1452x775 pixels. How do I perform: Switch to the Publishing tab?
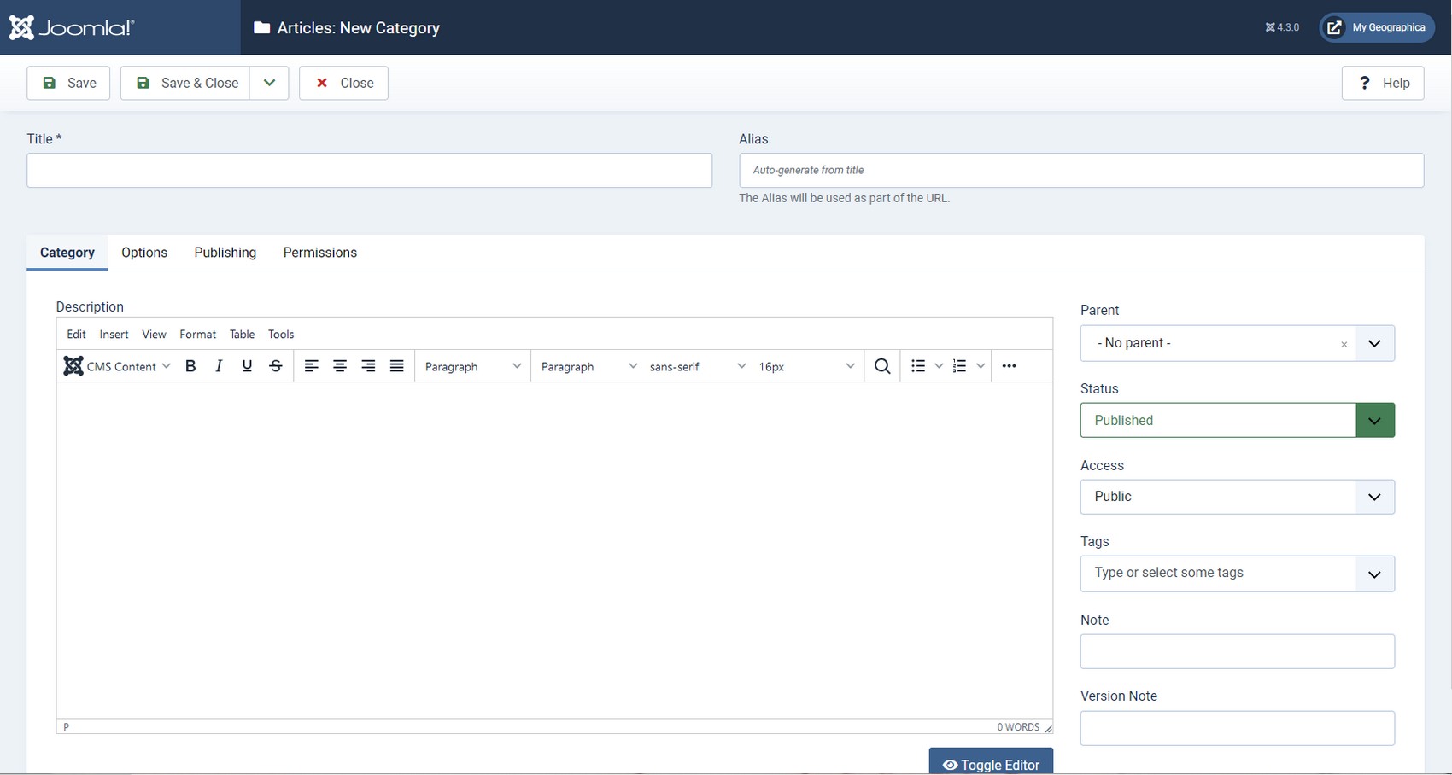(225, 253)
